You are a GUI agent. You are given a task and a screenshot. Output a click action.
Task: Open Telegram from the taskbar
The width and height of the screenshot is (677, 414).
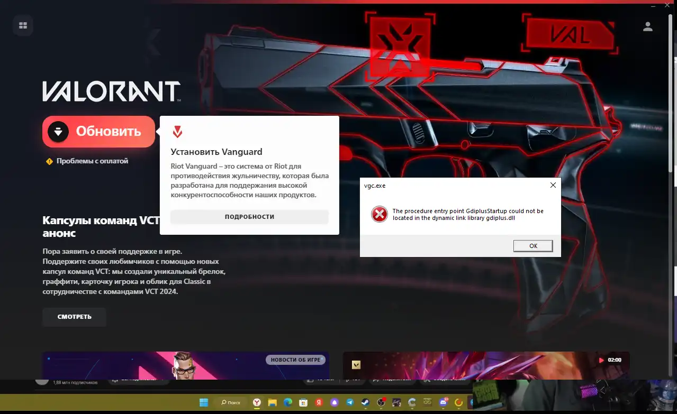pyautogui.click(x=350, y=402)
